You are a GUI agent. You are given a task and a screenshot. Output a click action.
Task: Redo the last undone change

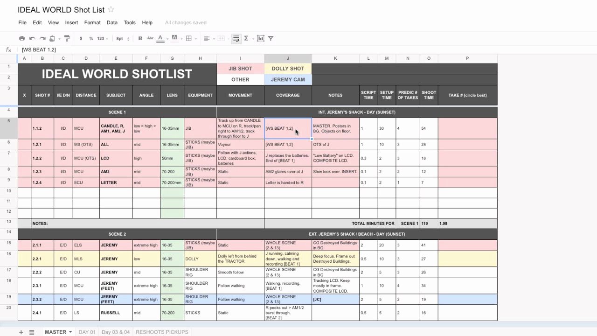point(42,38)
